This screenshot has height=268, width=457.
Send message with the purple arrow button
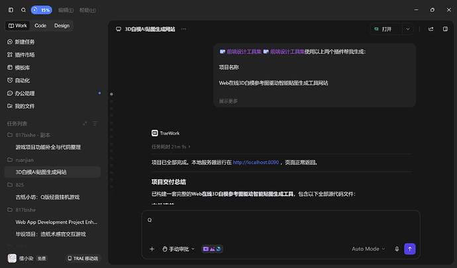[410, 249]
